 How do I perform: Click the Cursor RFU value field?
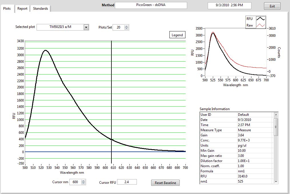[x=127, y=182]
